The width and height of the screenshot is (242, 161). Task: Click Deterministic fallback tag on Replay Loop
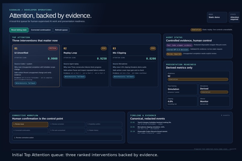click(74, 77)
